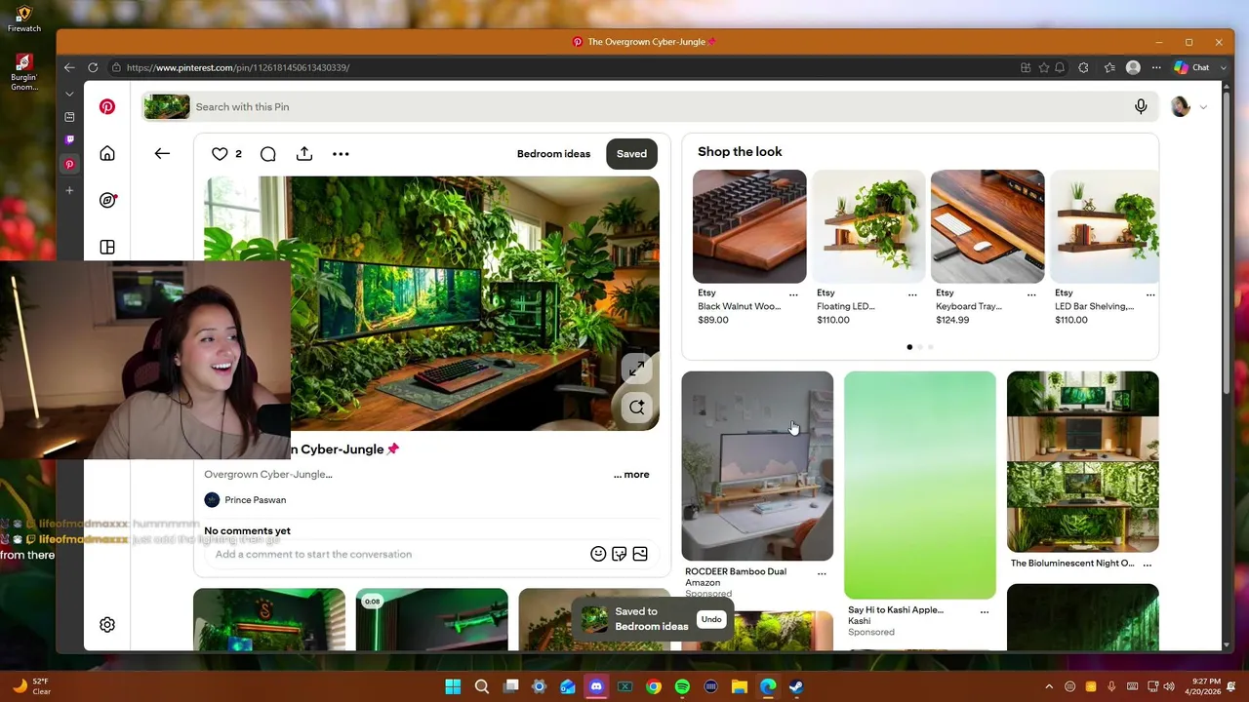The height and width of the screenshot is (702, 1249).
Task: Go back using the pin page back arrow
Action: tap(162, 153)
